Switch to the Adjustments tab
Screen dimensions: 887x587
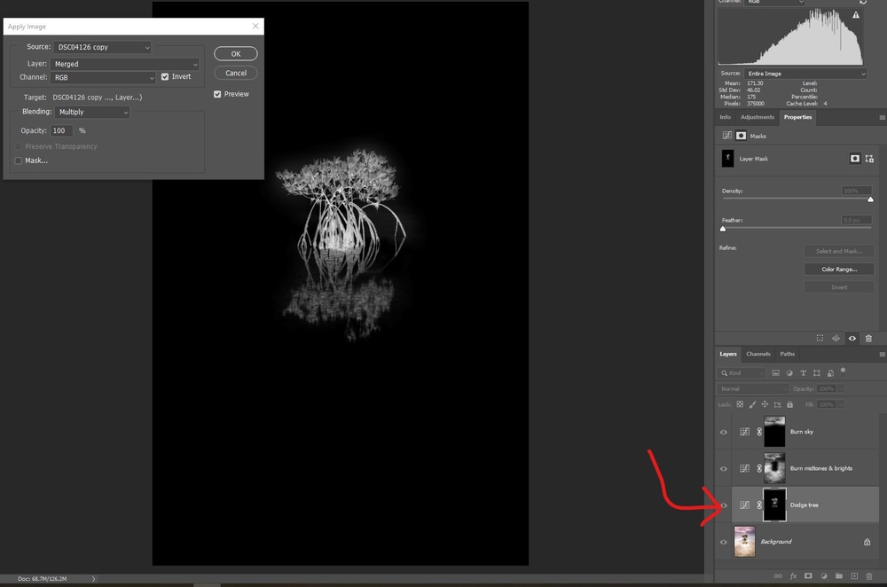757,117
